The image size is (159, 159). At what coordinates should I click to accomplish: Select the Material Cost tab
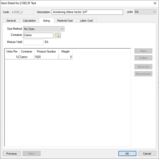point(65,20)
